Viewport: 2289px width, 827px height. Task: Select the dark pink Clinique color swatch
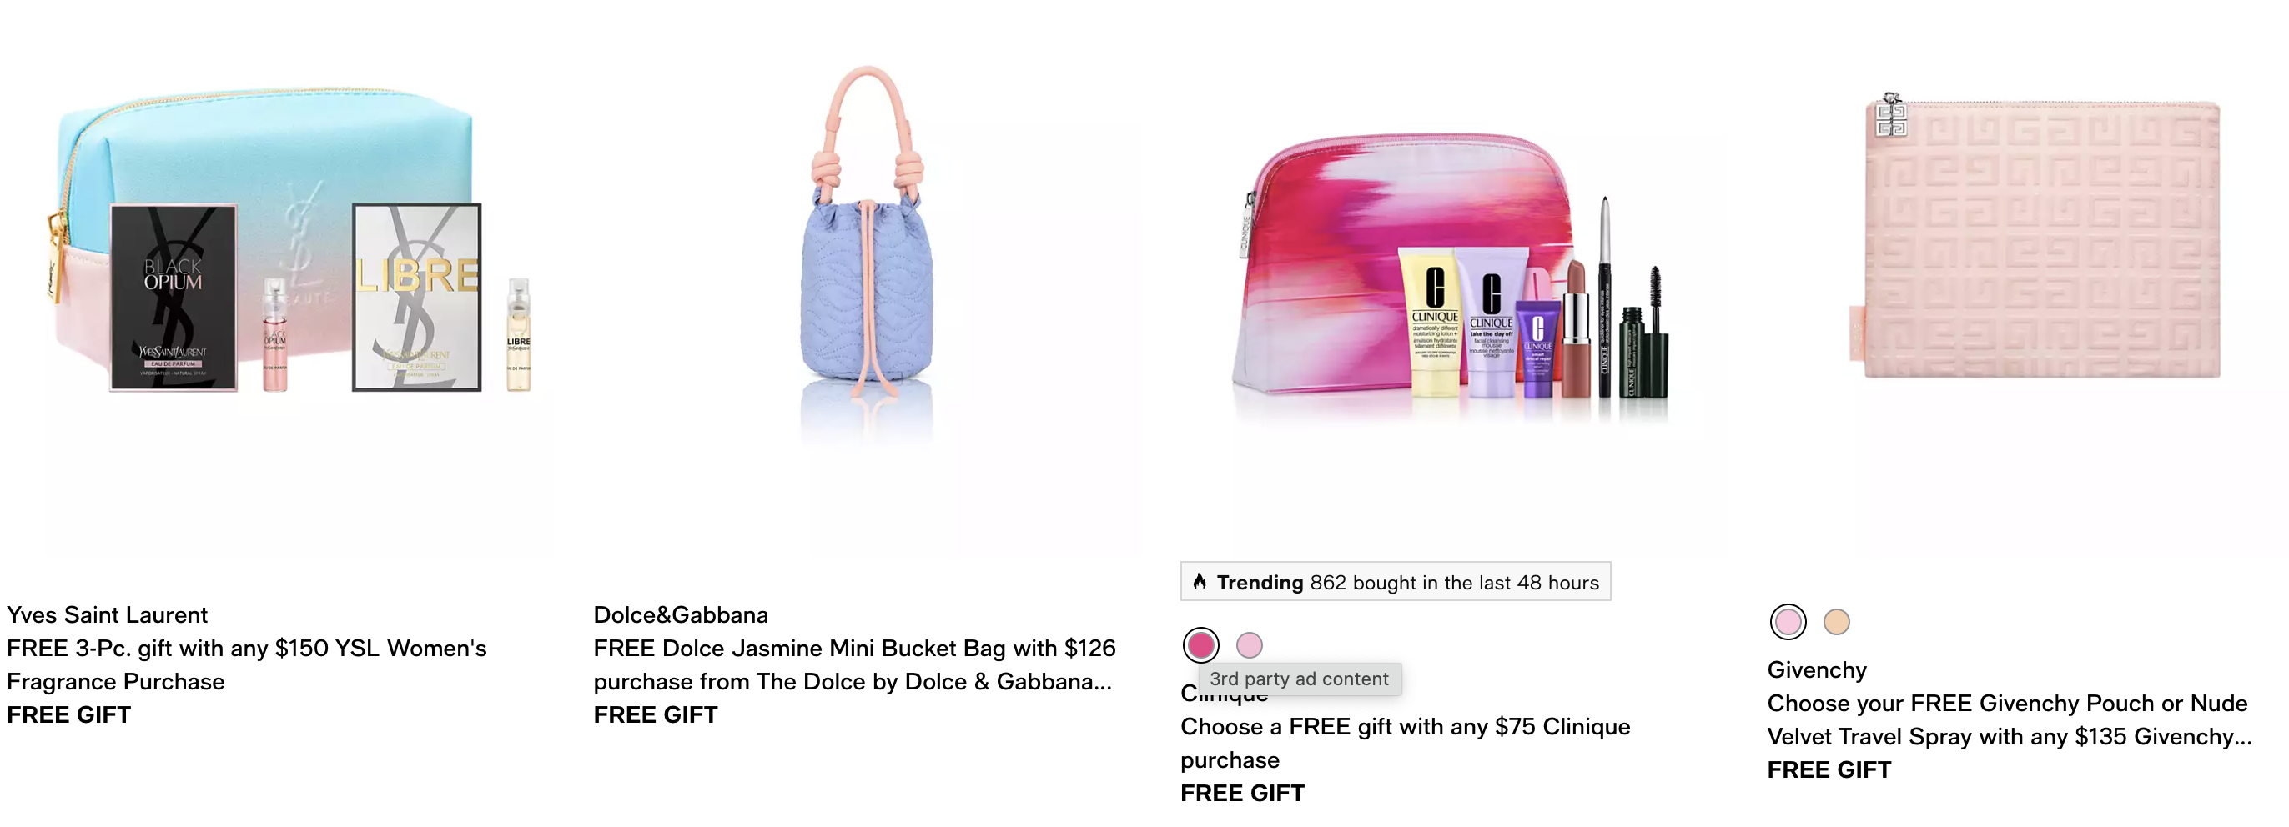pyautogui.click(x=1200, y=645)
